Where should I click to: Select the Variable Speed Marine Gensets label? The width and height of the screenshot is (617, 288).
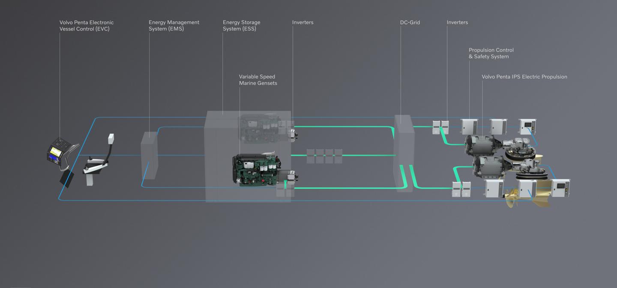tap(258, 80)
